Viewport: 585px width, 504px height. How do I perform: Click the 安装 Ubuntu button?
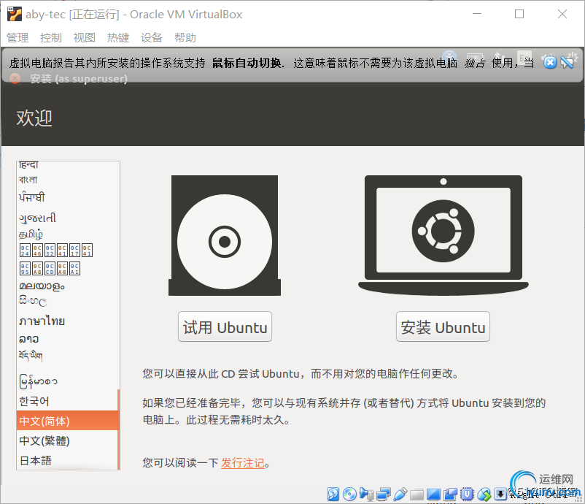coord(443,327)
